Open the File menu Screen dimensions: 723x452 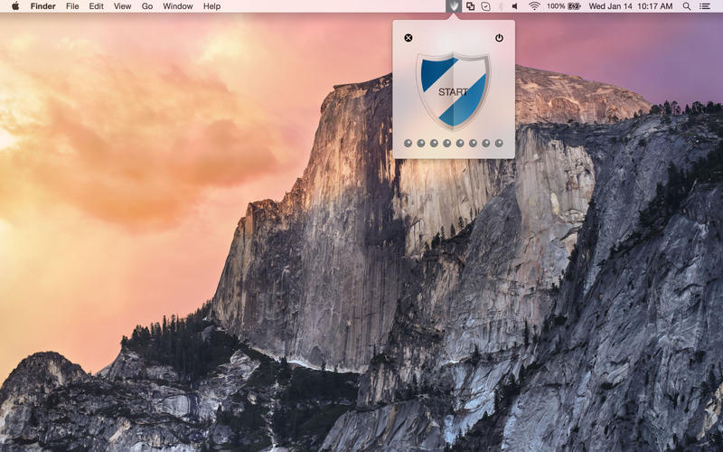[72, 6]
